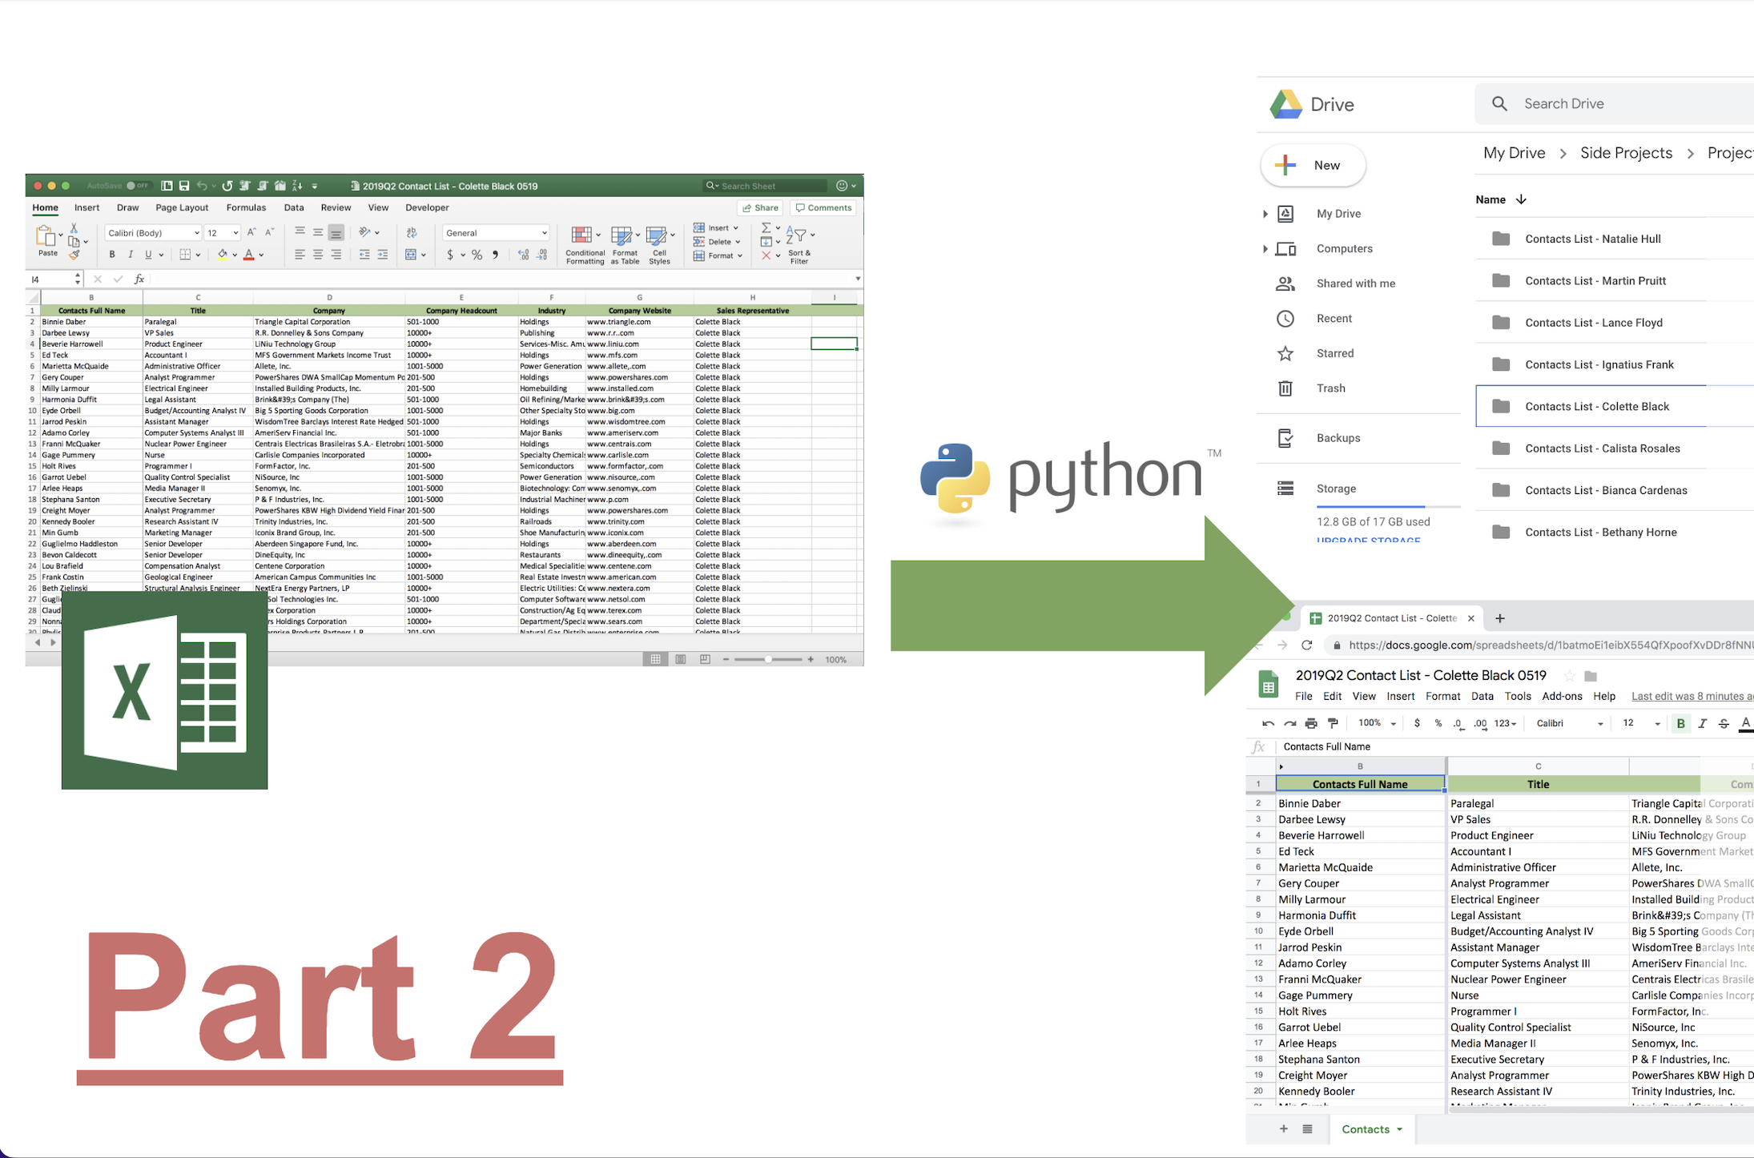Click the AutoSum sigma icon in Excel

766,227
